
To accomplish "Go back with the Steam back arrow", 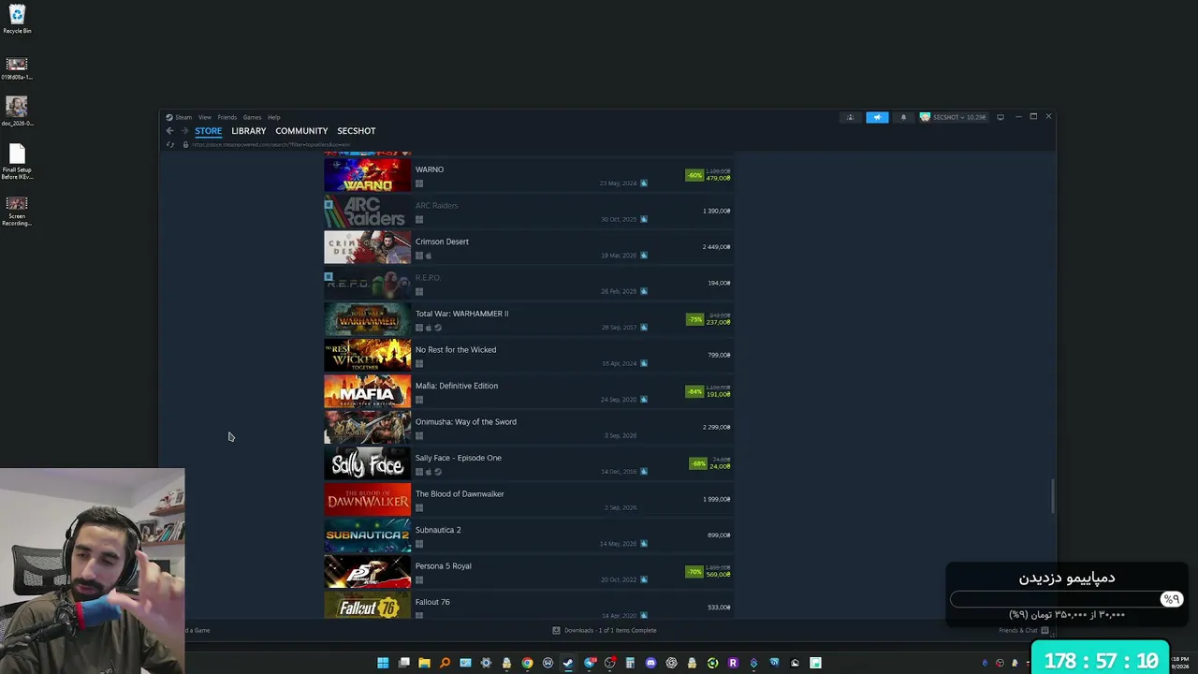I will (x=169, y=131).
